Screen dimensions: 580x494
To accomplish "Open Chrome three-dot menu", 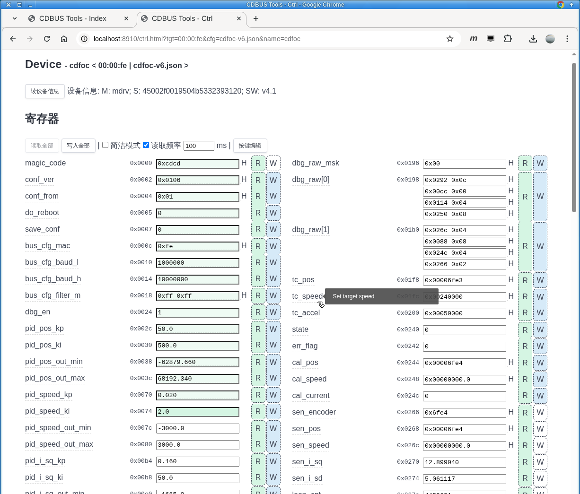I will [567, 39].
